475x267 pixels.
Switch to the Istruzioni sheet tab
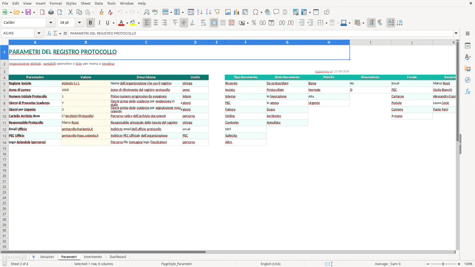47,257
